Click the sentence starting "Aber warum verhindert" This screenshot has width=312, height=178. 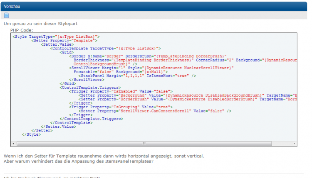(79, 161)
